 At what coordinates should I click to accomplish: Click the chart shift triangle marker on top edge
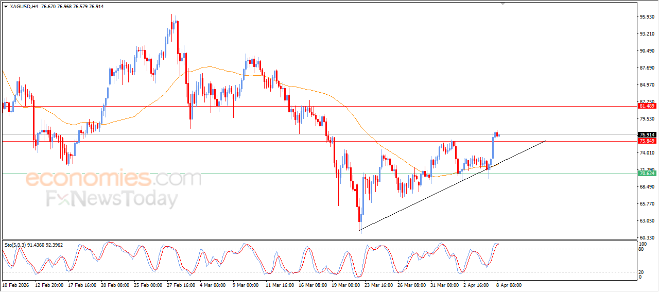[x=503, y=4]
